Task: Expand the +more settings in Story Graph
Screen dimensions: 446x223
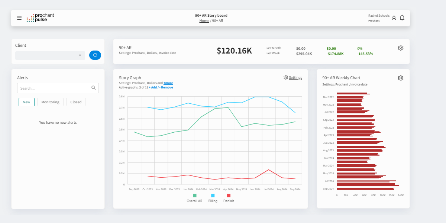Action: (x=168, y=83)
